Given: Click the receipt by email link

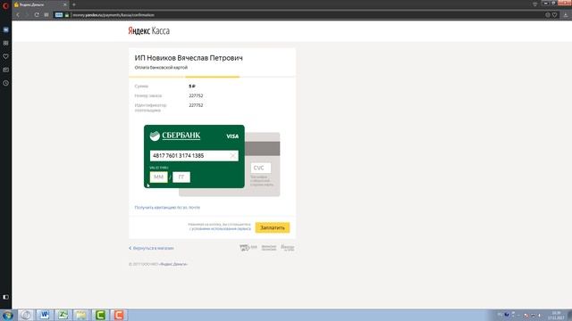Looking at the screenshot, I should pyautogui.click(x=167, y=208).
